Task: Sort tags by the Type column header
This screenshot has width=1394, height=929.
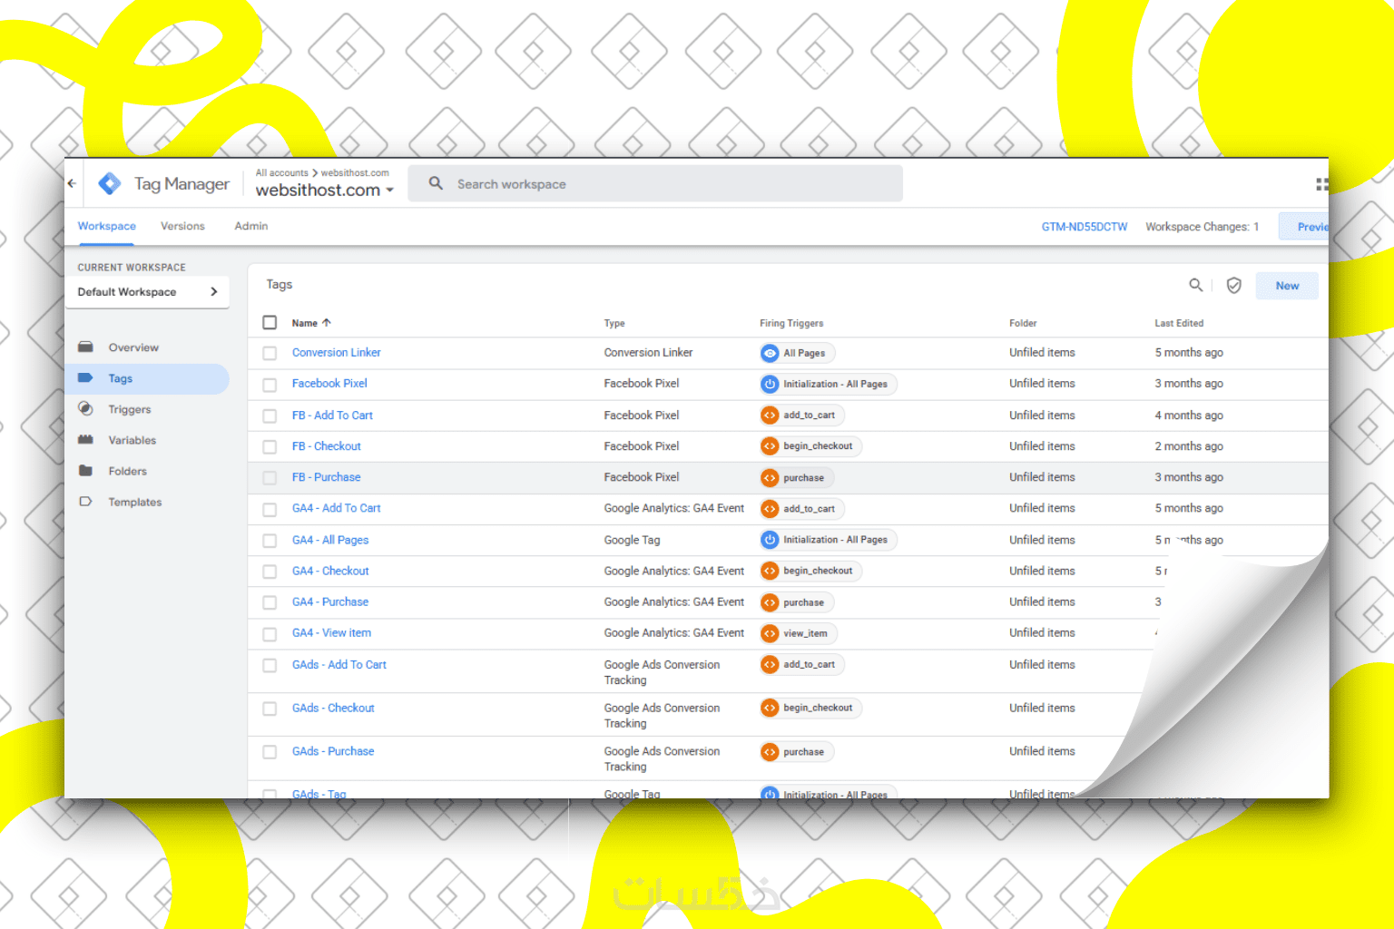Action: coord(614,323)
